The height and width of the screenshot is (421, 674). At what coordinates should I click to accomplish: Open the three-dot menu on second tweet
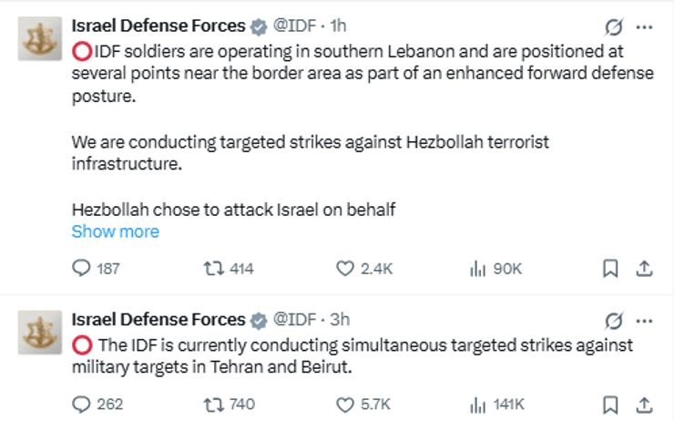coord(645,321)
